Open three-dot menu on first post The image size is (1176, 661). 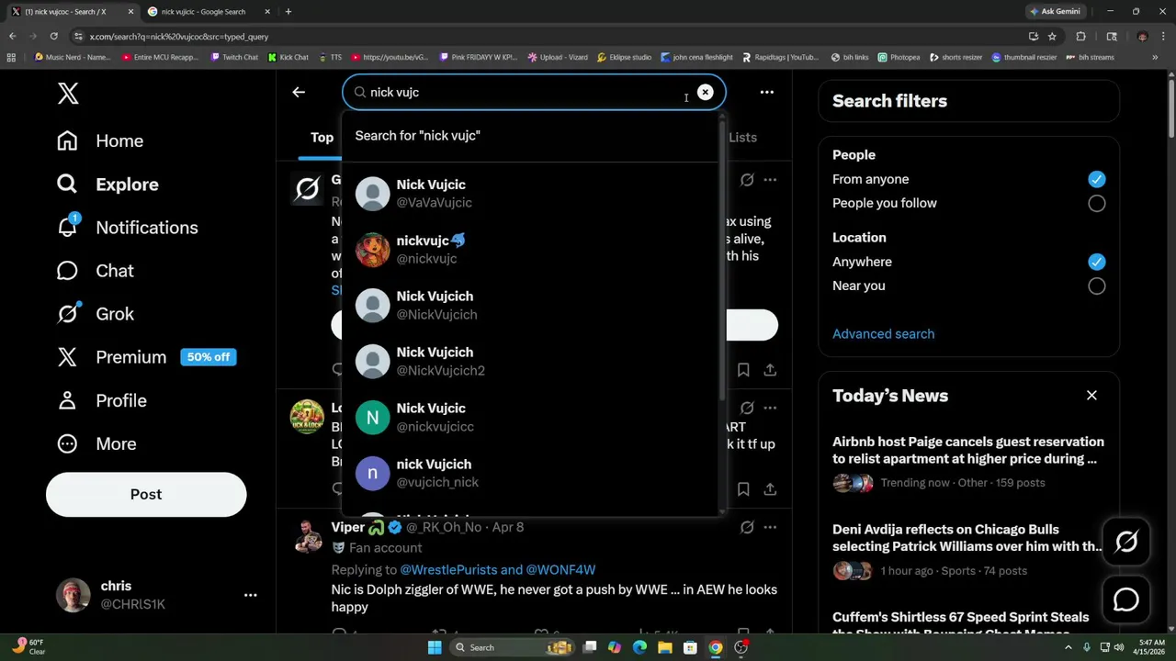[x=770, y=180]
